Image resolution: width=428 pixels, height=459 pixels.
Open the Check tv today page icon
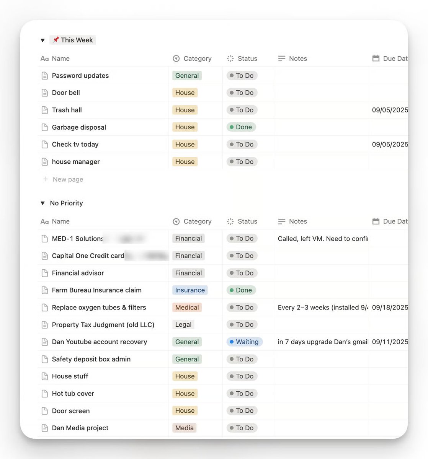(45, 145)
